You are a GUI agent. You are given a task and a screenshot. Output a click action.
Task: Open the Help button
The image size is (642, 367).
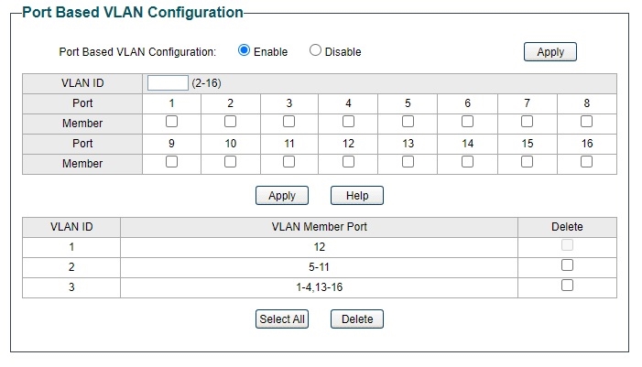[x=356, y=196]
